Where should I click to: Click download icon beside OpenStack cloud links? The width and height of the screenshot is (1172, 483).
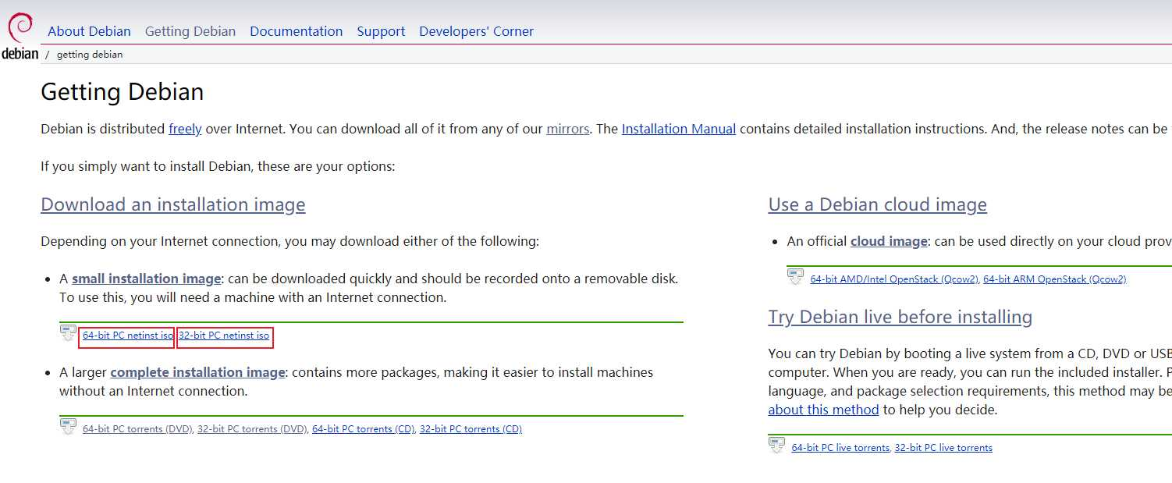[x=795, y=277]
